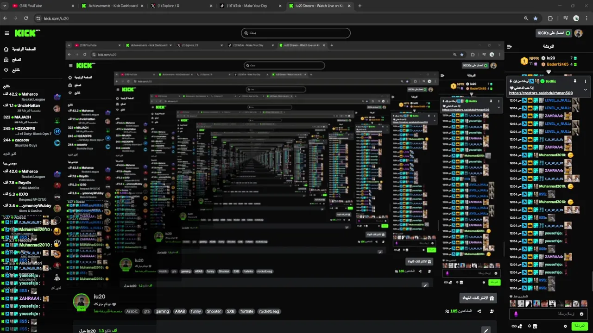Click the Arabic language tag in the lowest tag row
Viewport: 593px width, 333px height.
(132, 311)
